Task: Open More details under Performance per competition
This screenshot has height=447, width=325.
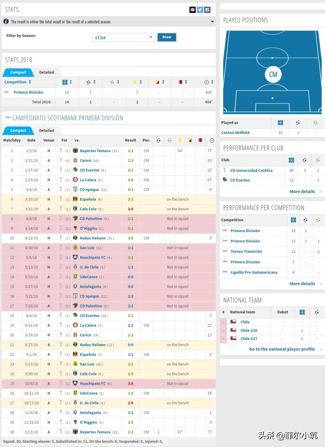Action: 302,284
